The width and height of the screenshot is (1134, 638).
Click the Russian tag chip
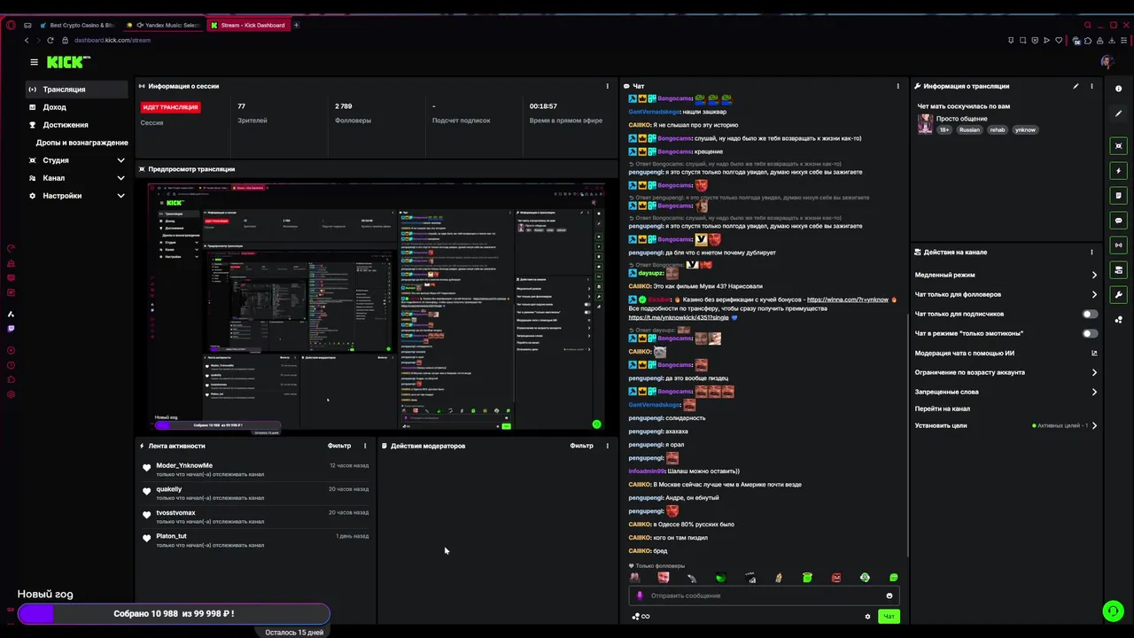point(969,129)
